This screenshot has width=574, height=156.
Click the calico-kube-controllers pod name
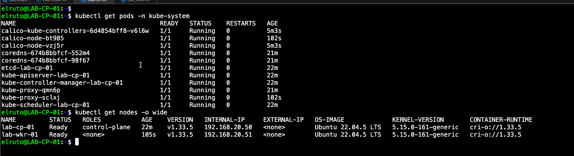point(75,31)
